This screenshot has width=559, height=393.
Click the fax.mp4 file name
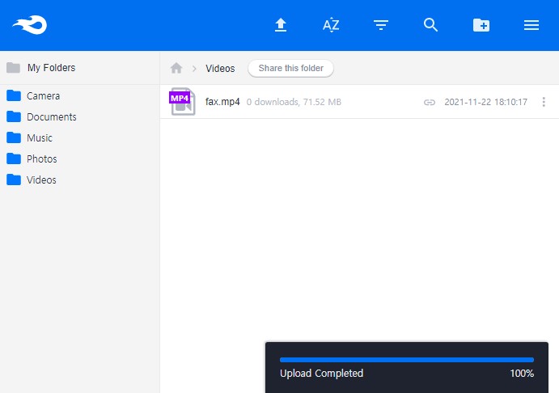tap(222, 102)
